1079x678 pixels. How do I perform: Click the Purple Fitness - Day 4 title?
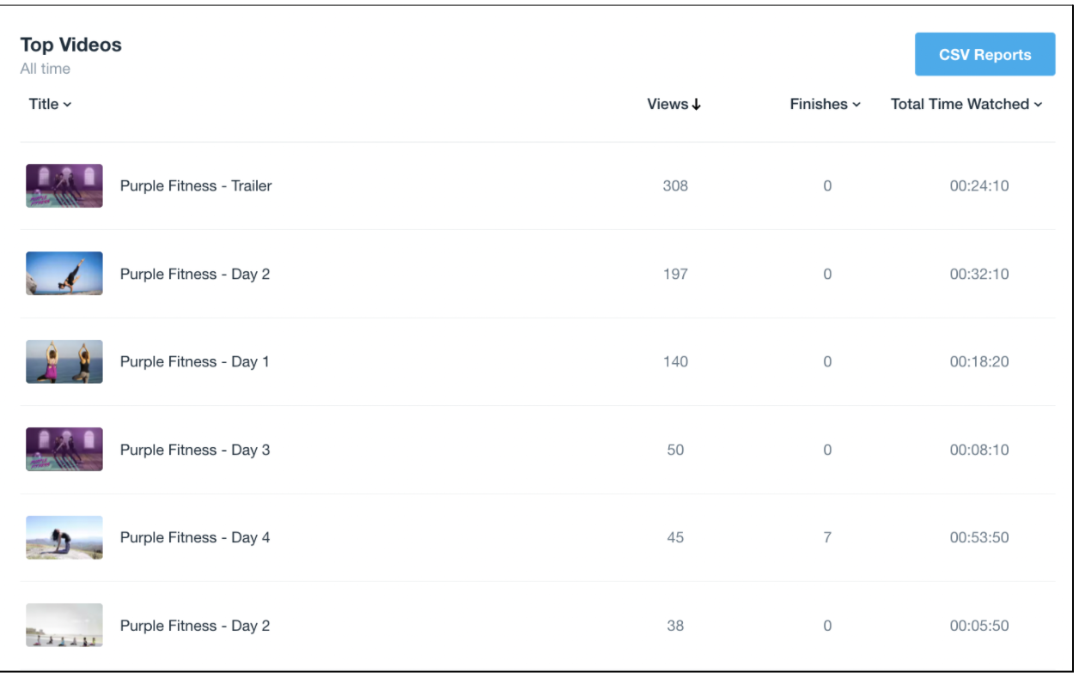pos(195,538)
